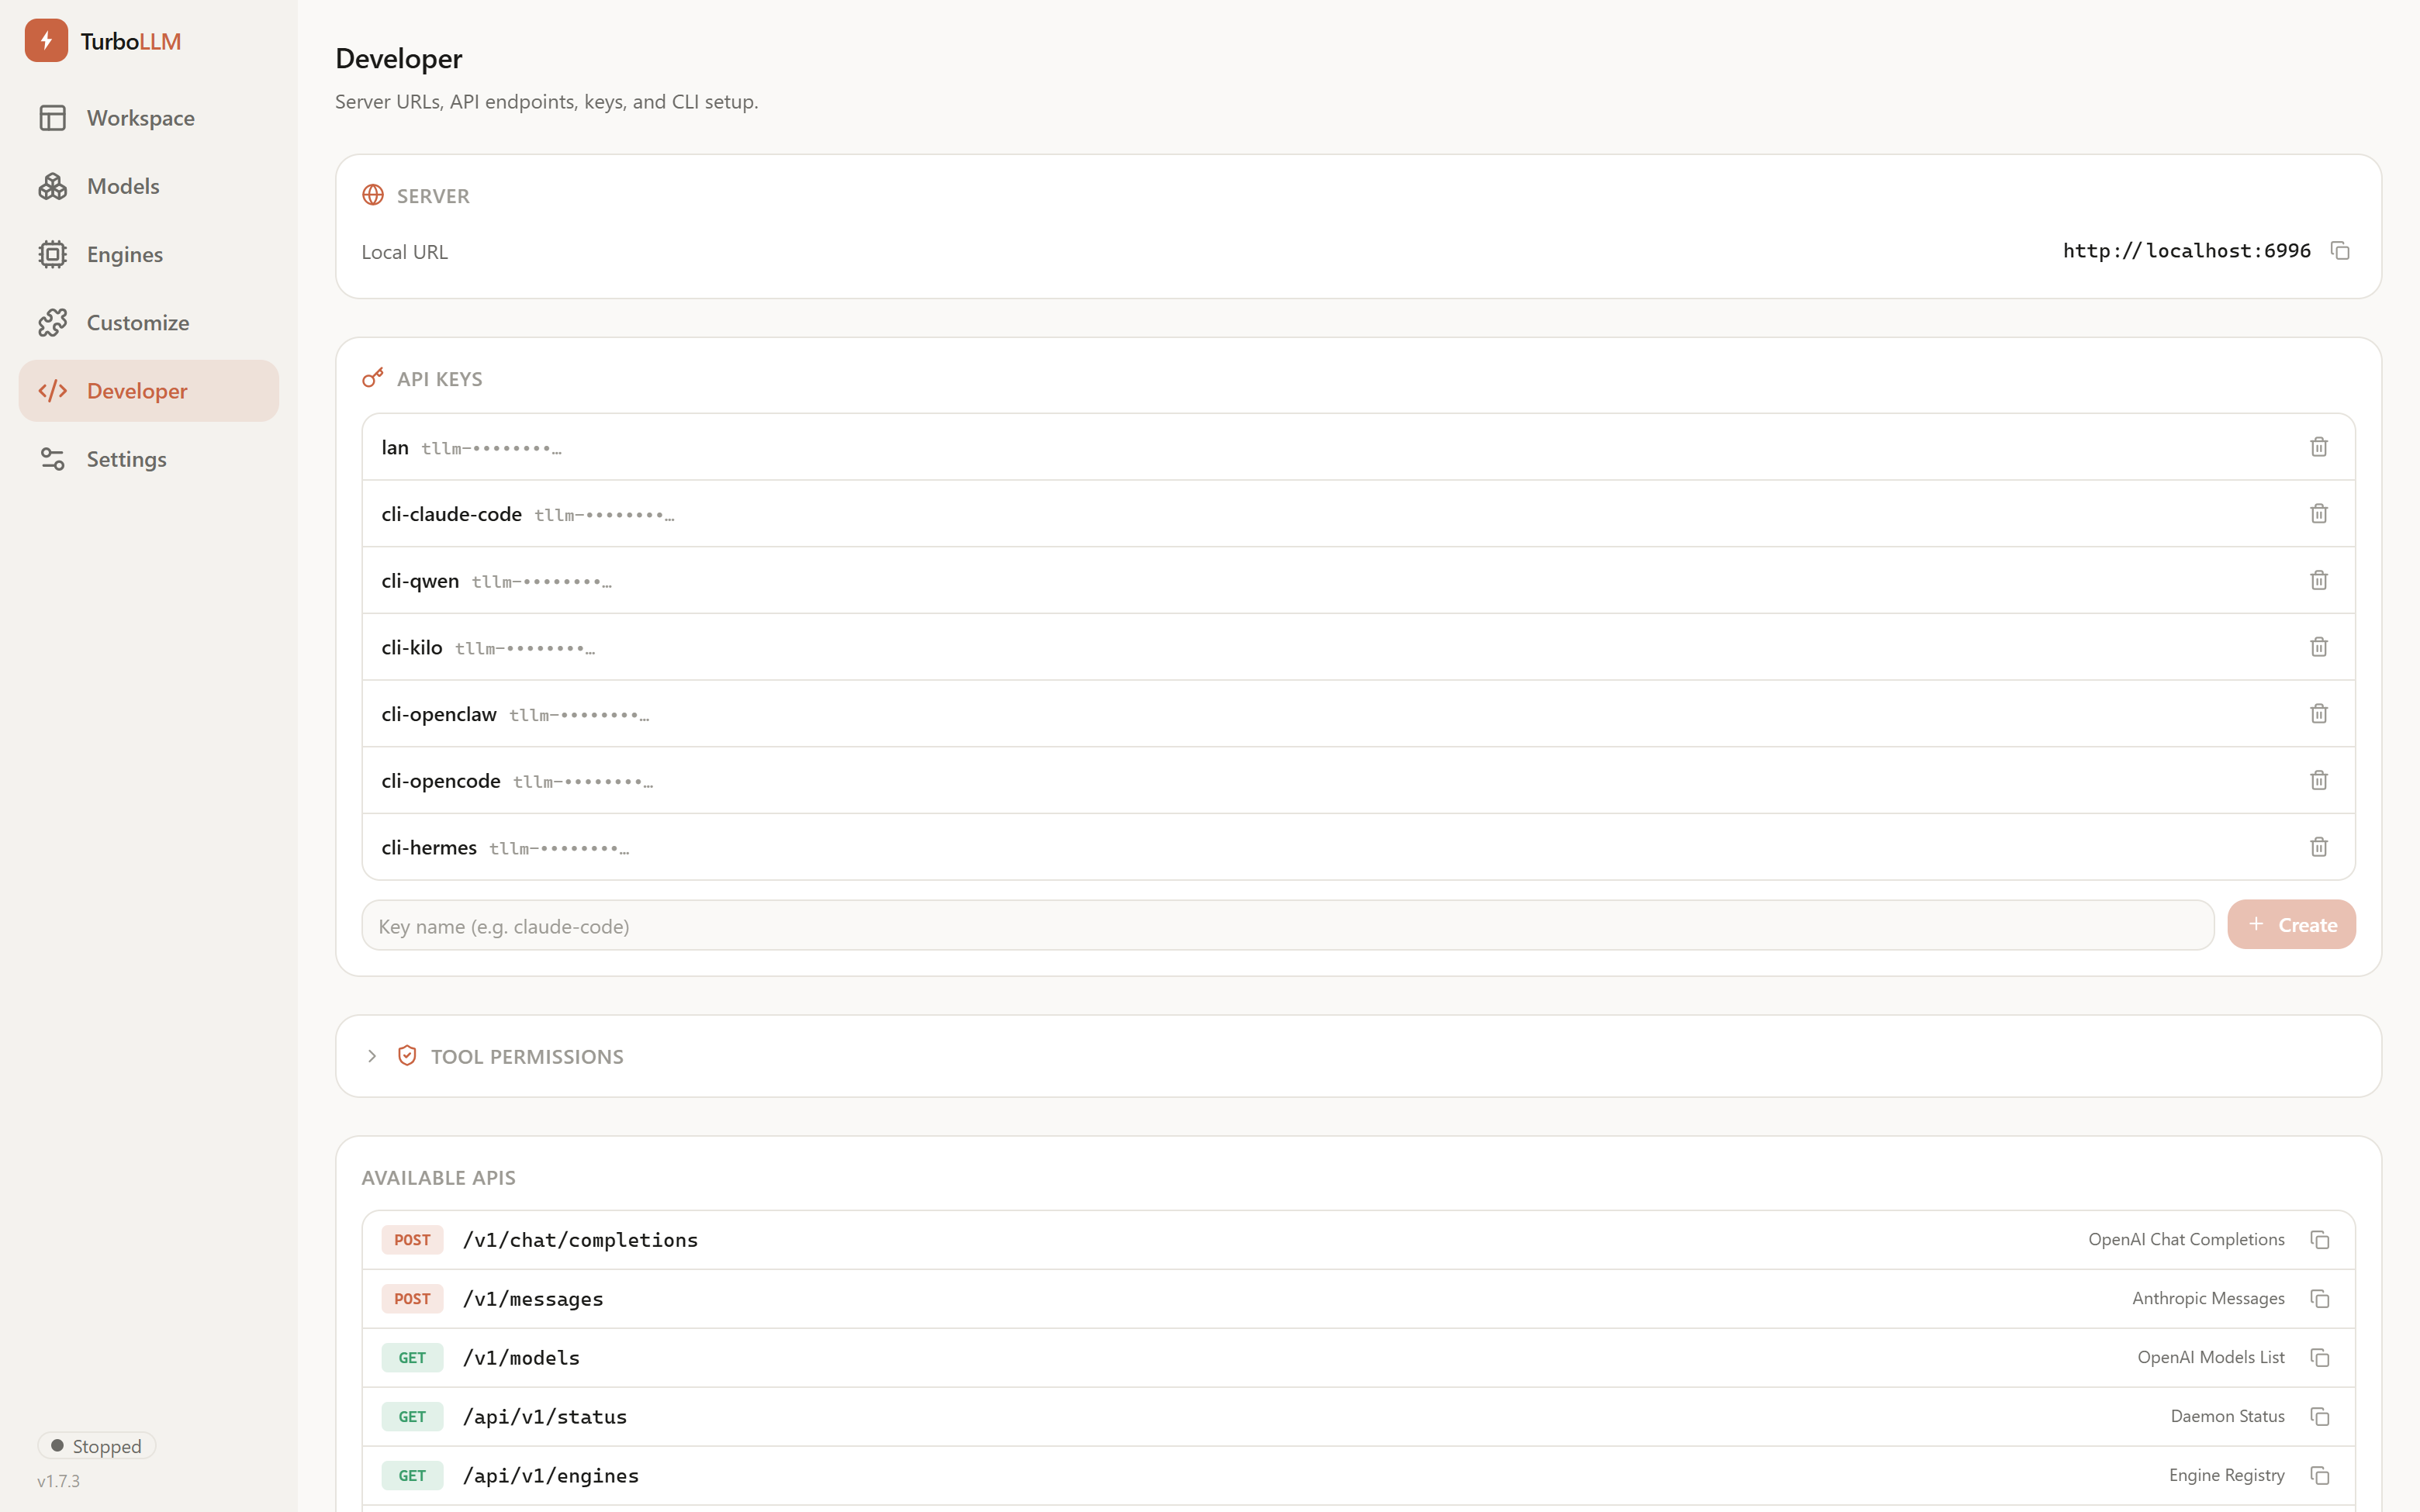Open the Workspace section
The width and height of the screenshot is (2420, 1512).
point(148,118)
